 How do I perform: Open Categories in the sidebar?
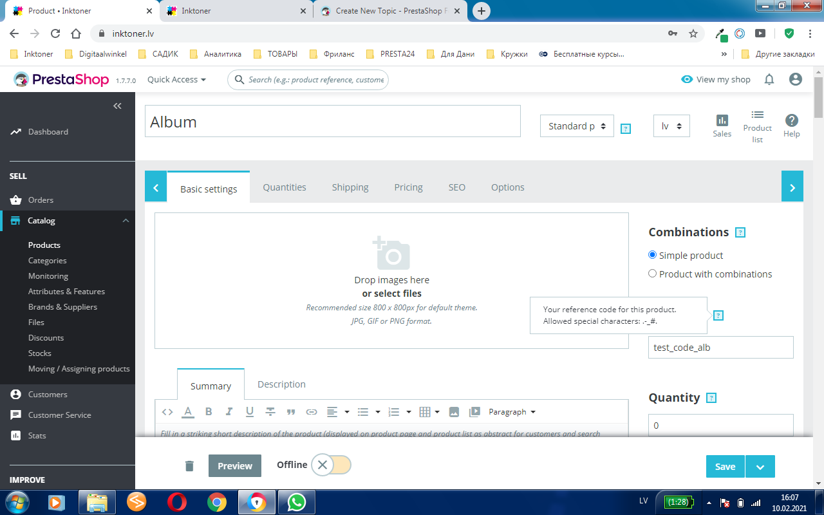[x=48, y=261]
